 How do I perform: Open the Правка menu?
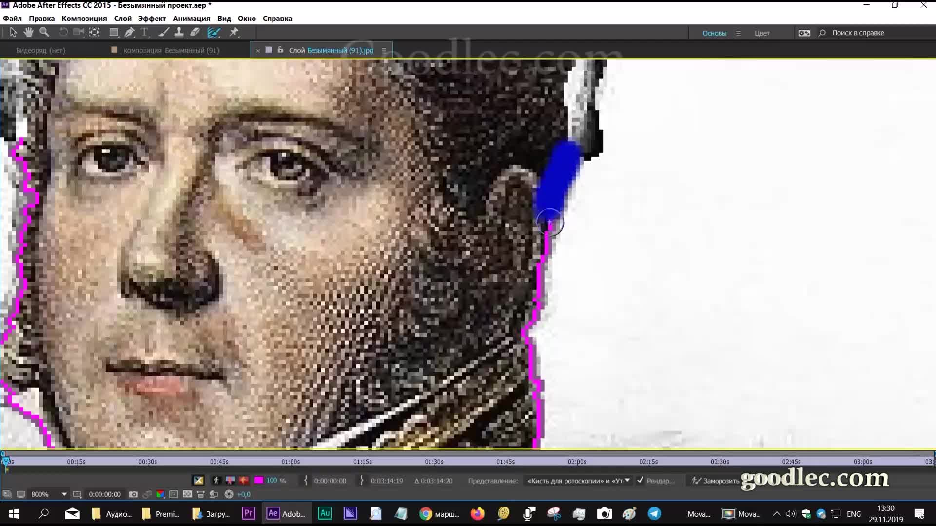[41, 19]
